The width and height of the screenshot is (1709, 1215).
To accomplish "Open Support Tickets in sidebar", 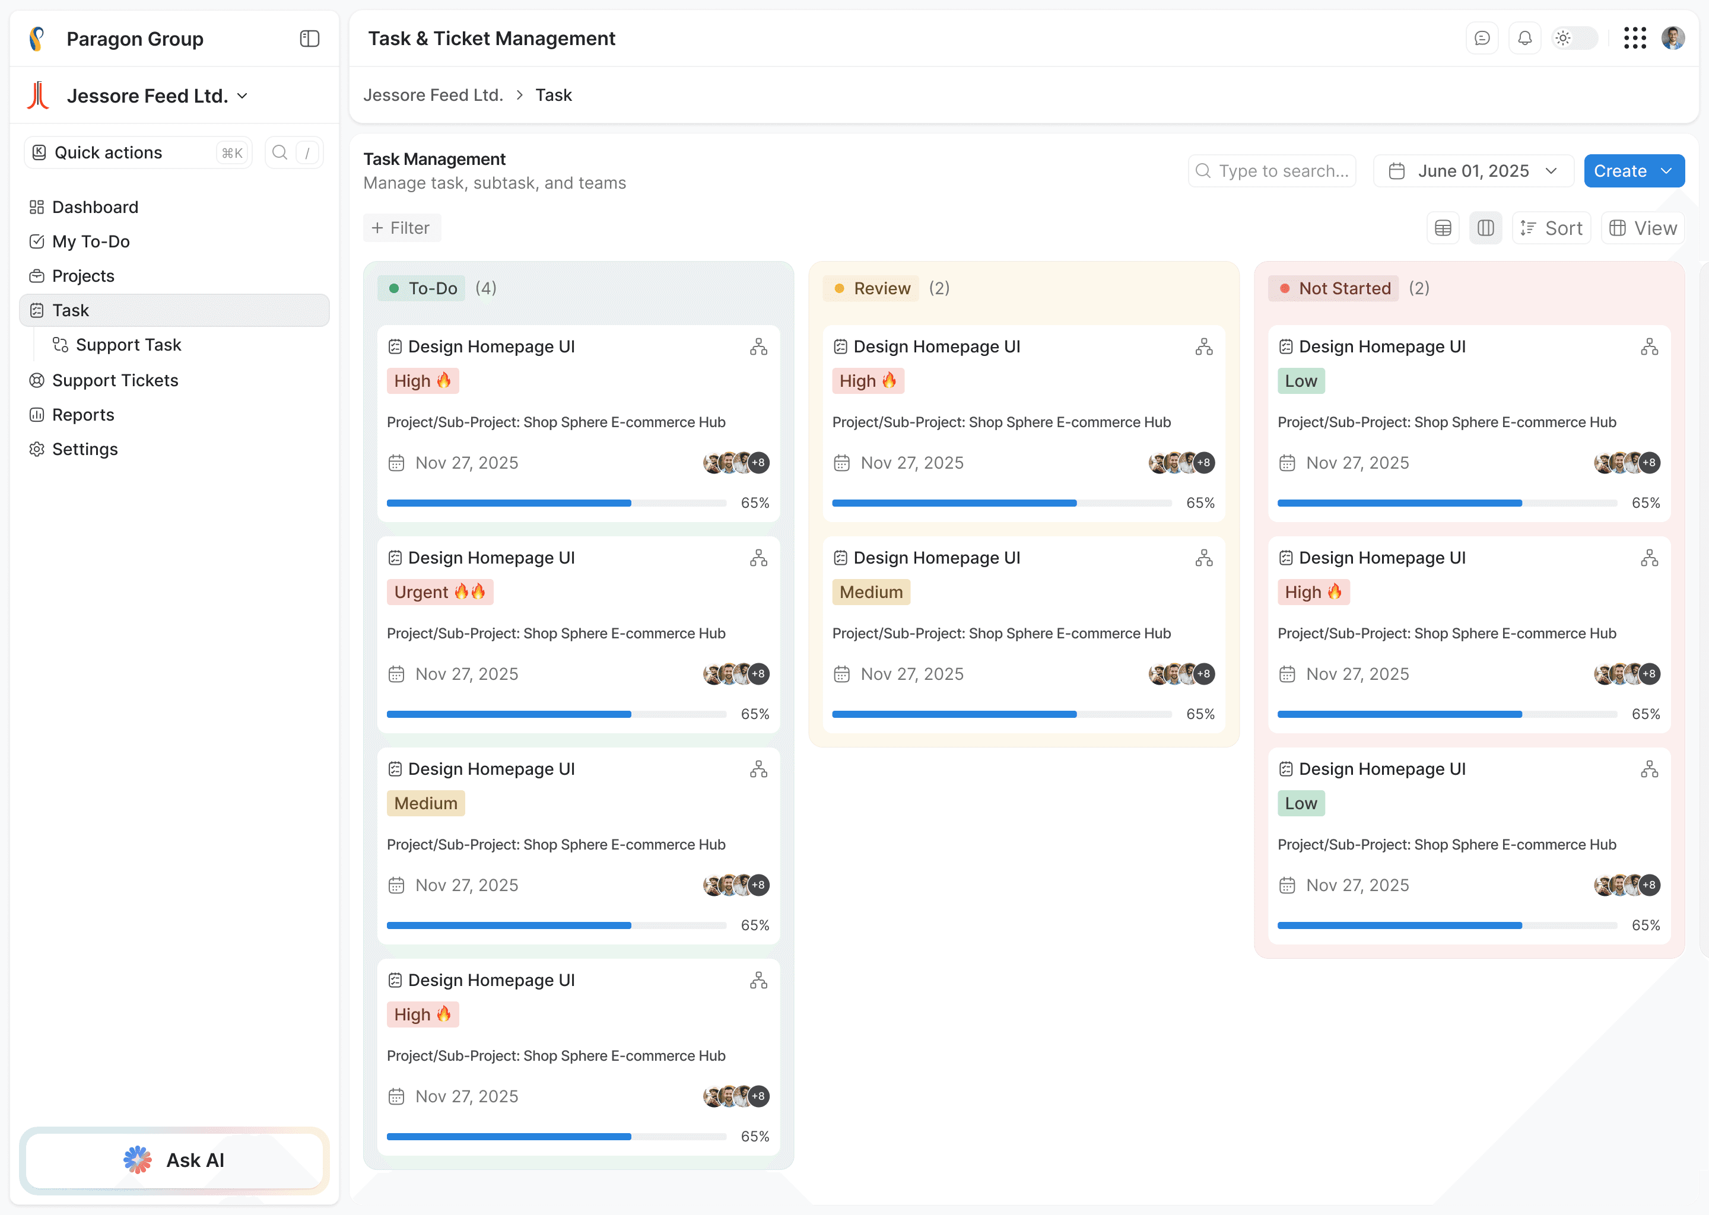I will pos(115,381).
